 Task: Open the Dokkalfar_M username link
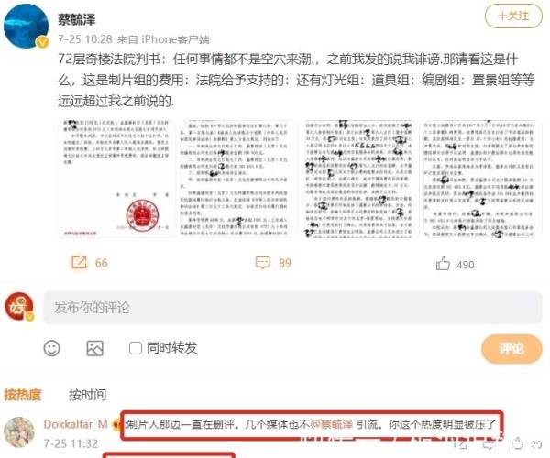[x=75, y=424]
